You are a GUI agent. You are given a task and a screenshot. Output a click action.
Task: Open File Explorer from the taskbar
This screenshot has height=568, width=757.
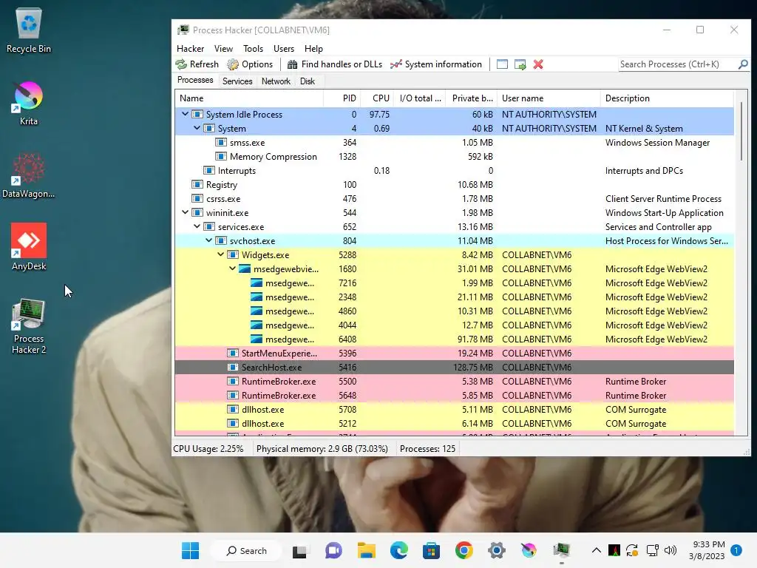coord(367,550)
